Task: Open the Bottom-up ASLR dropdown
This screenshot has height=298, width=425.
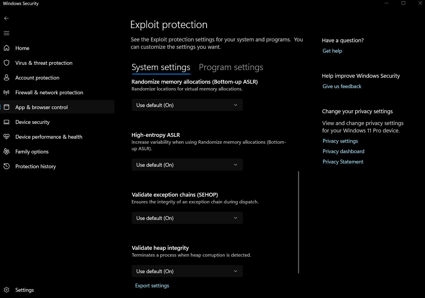Action: 187,105
